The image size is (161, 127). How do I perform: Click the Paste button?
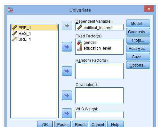(62, 124)
